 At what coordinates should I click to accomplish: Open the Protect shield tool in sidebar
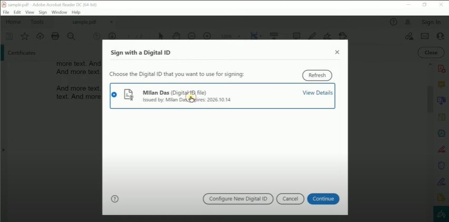(441, 165)
